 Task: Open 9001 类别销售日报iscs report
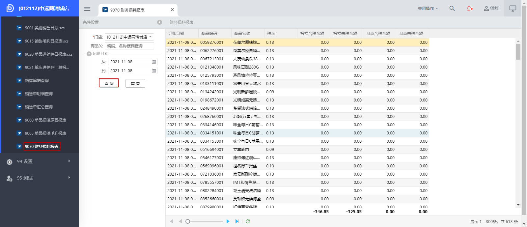45,28
